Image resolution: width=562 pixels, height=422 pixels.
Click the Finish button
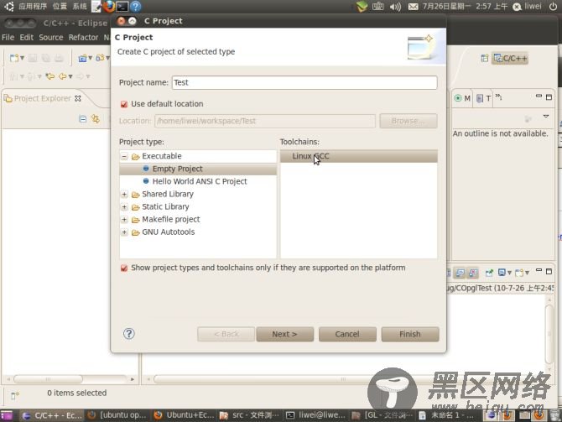point(410,334)
